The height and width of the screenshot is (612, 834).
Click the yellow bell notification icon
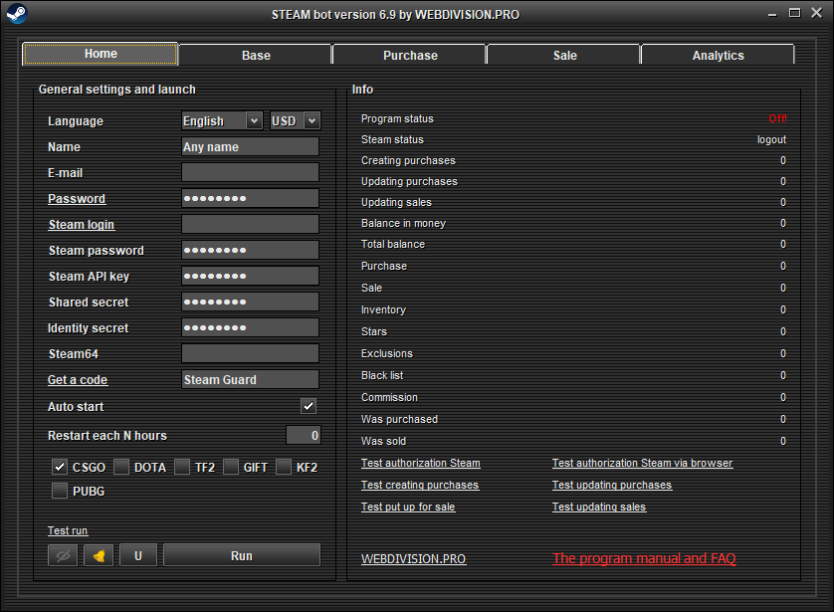click(x=99, y=555)
